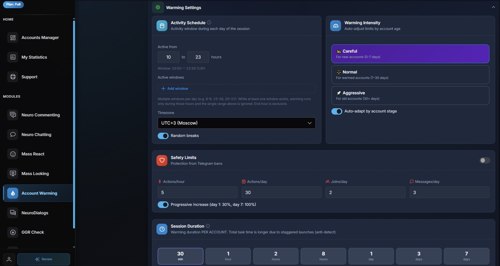The width and height of the screenshot is (500, 266).
Task: Click the Activity Schedule info icon
Action: click(209, 23)
